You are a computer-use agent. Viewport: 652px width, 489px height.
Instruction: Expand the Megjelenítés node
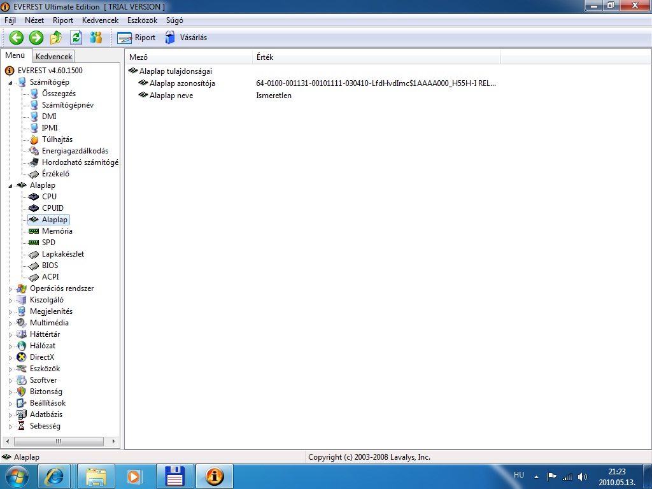click(10, 311)
